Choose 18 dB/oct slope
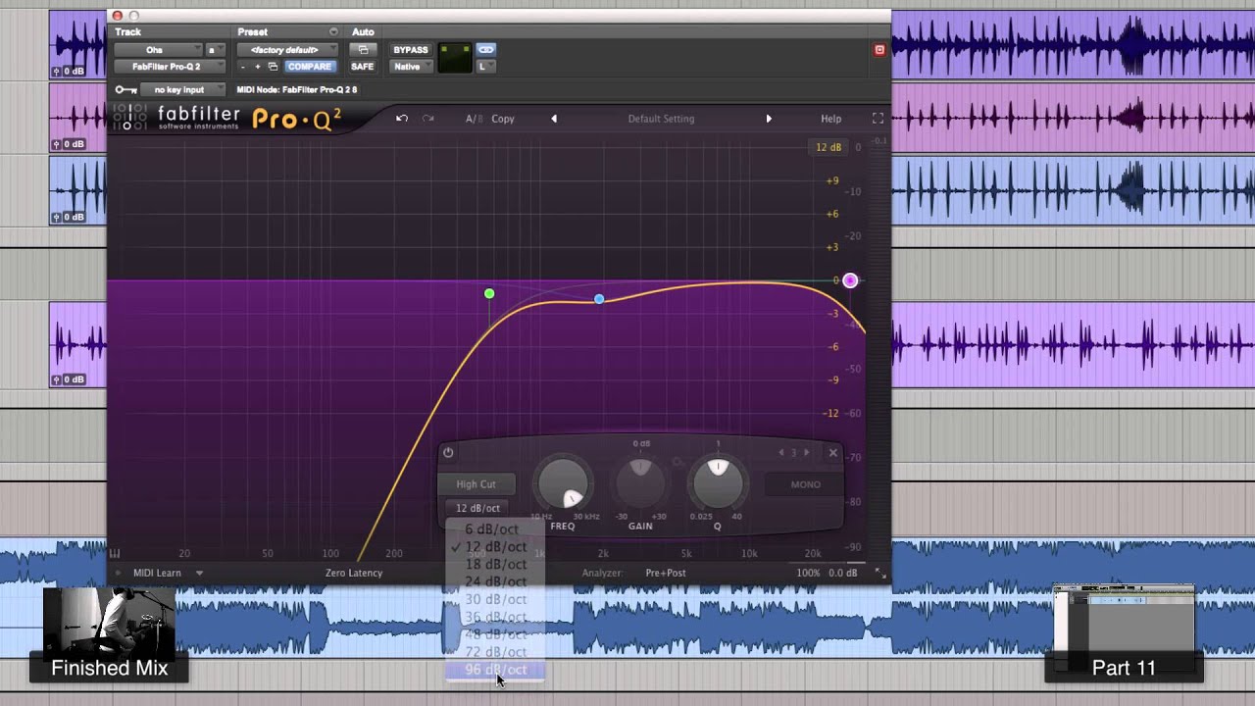 point(495,565)
